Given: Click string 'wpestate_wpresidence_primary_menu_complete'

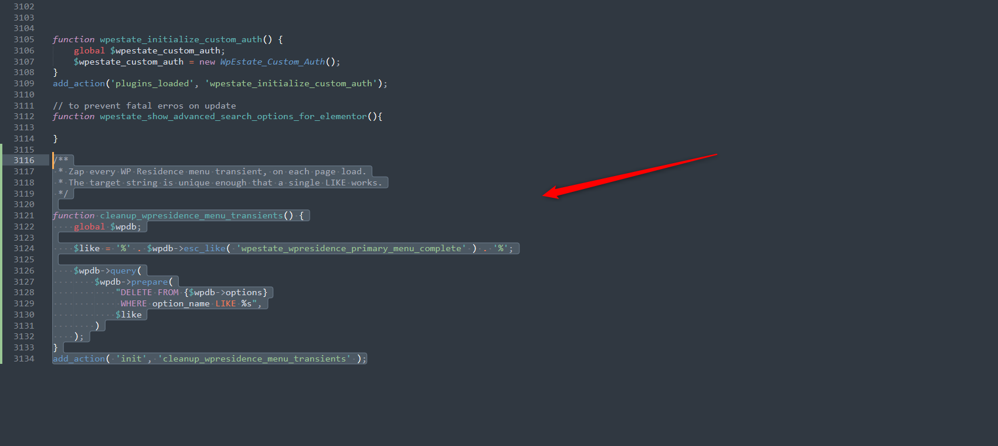Looking at the screenshot, I should pyautogui.click(x=351, y=248).
